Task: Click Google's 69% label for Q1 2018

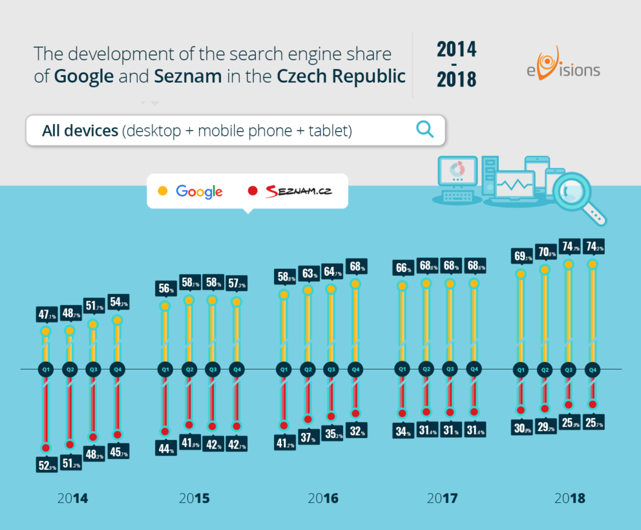Action: [523, 256]
